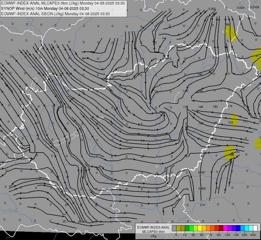Select the dark green legend swatch
261x240 pixels.
[x=187, y=228]
